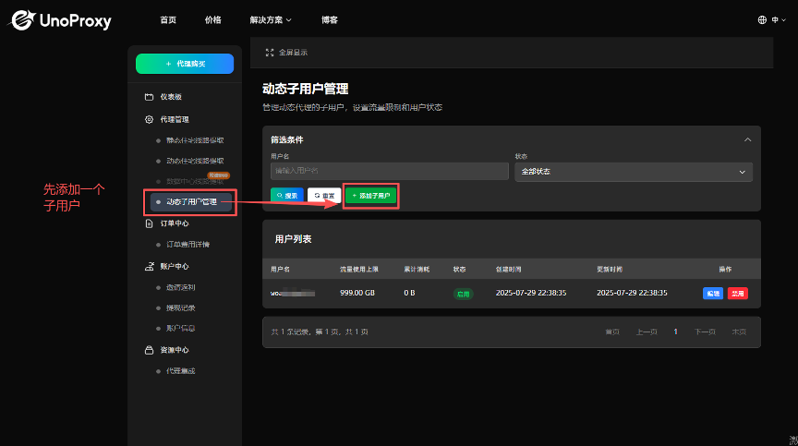This screenshot has height=446, width=798.
Task: Open 仪表板 dashboard in the sidebar
Action: pos(171,97)
